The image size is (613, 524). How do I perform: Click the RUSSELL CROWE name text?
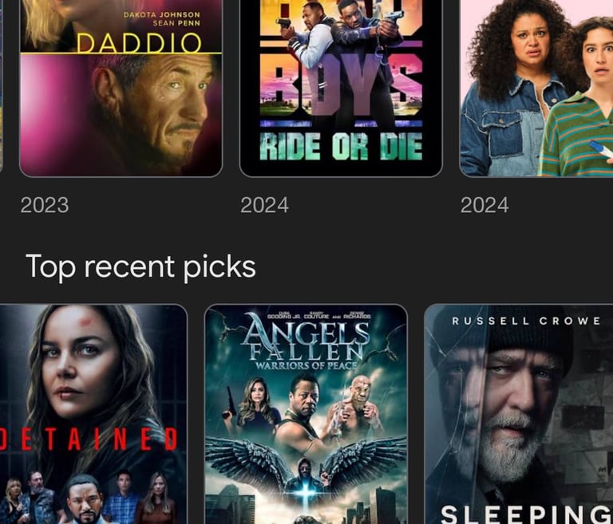(526, 321)
